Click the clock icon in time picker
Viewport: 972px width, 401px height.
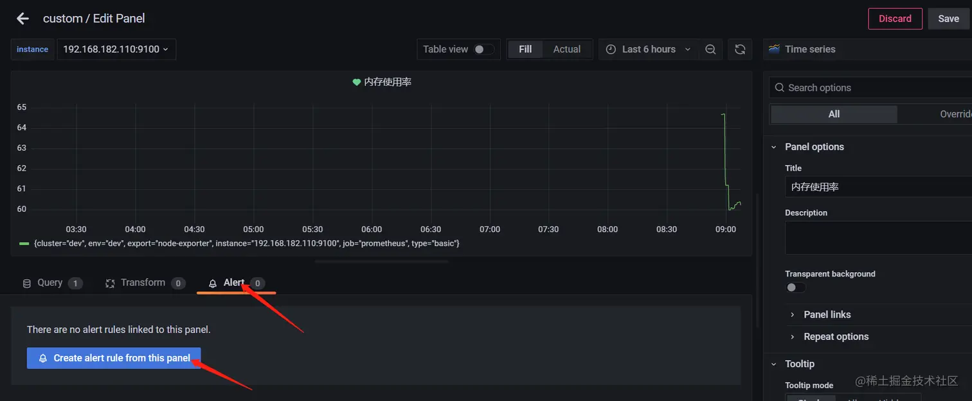click(611, 49)
